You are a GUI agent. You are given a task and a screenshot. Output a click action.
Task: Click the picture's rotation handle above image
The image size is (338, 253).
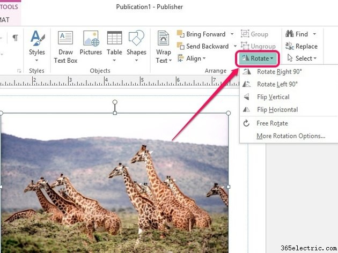115,102
